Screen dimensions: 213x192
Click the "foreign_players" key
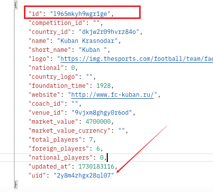tap(59, 149)
